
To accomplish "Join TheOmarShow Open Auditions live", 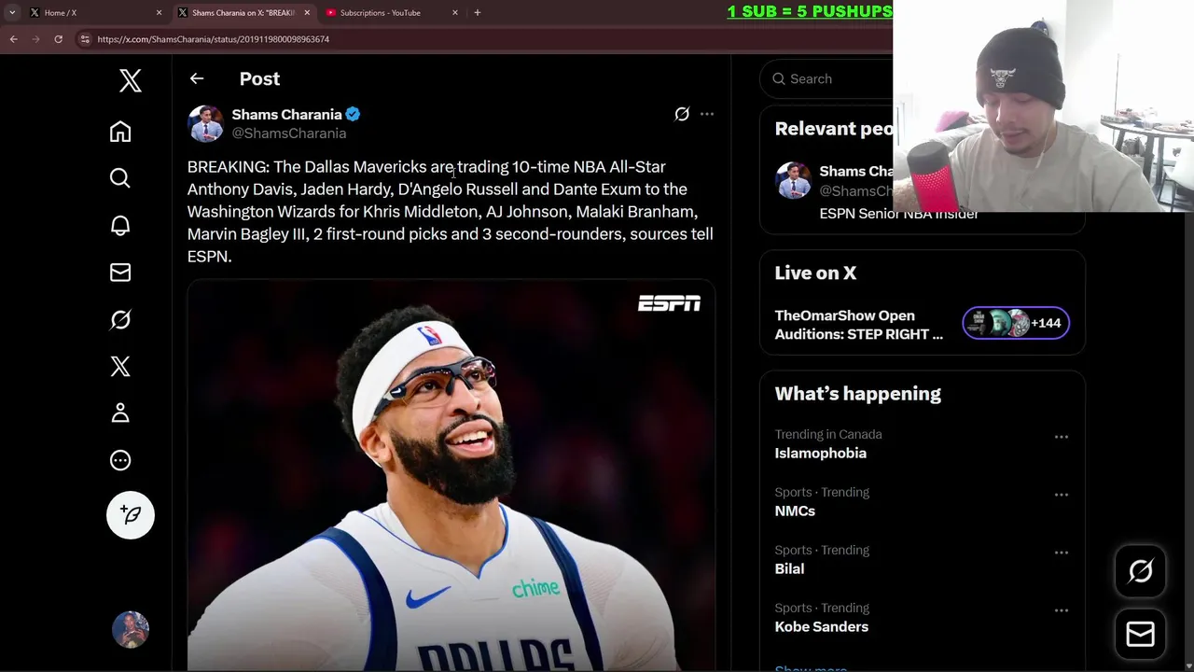I will [x=858, y=325].
